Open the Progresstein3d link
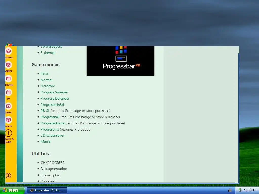Image resolution: width=259 pixels, height=194 pixels. coord(52,105)
